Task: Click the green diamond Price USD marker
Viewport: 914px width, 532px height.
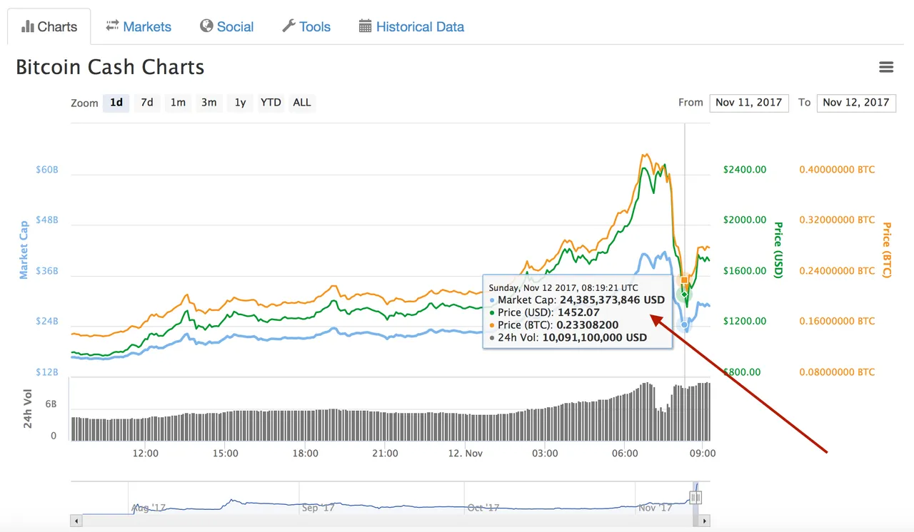Action: tap(684, 295)
